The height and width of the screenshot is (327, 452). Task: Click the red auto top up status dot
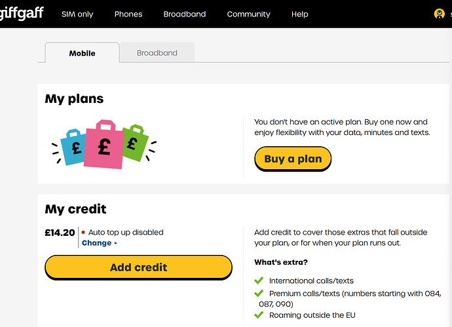(x=83, y=232)
